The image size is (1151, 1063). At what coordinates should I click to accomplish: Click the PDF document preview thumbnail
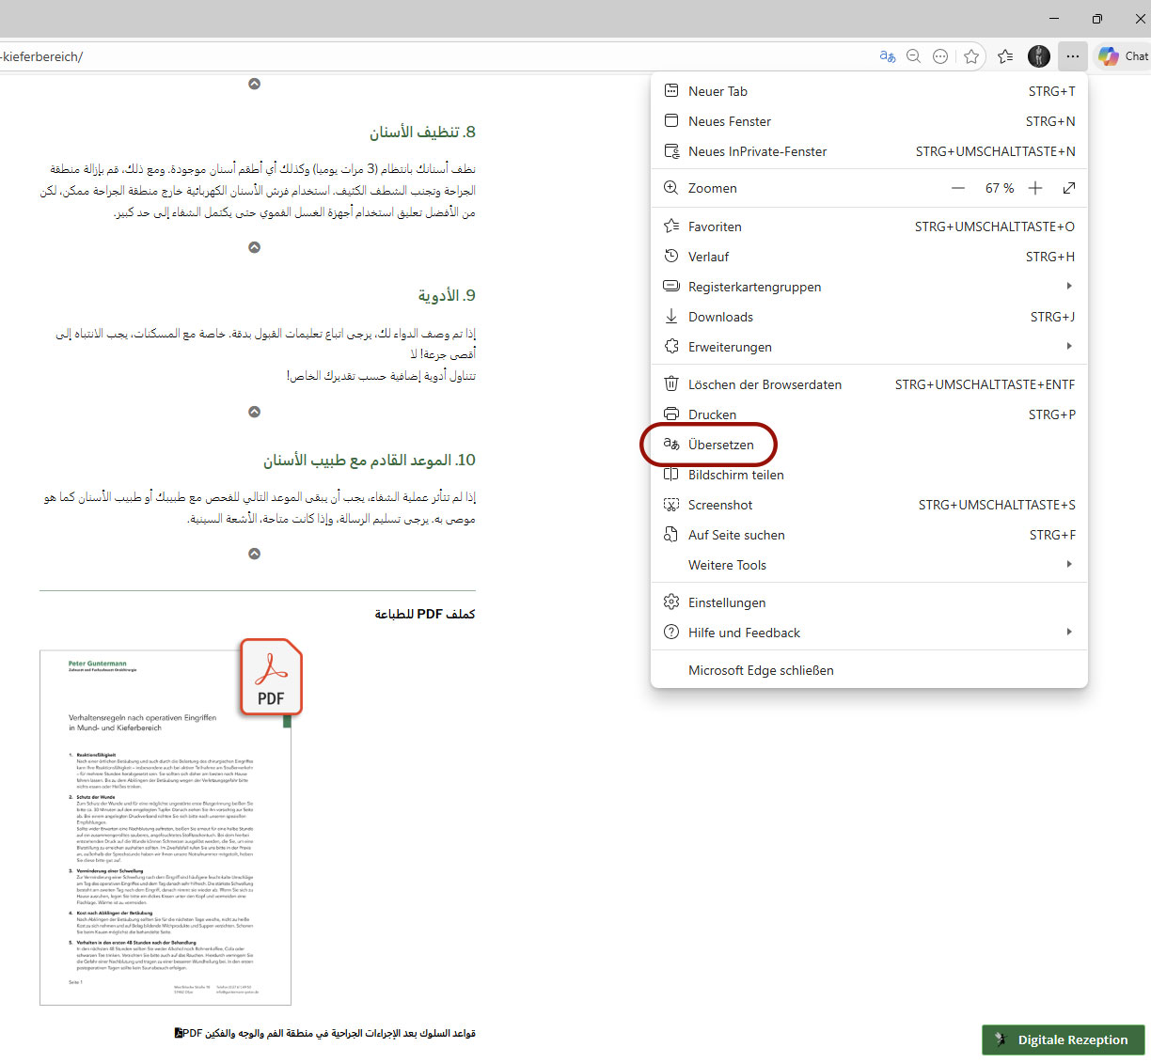point(166,827)
